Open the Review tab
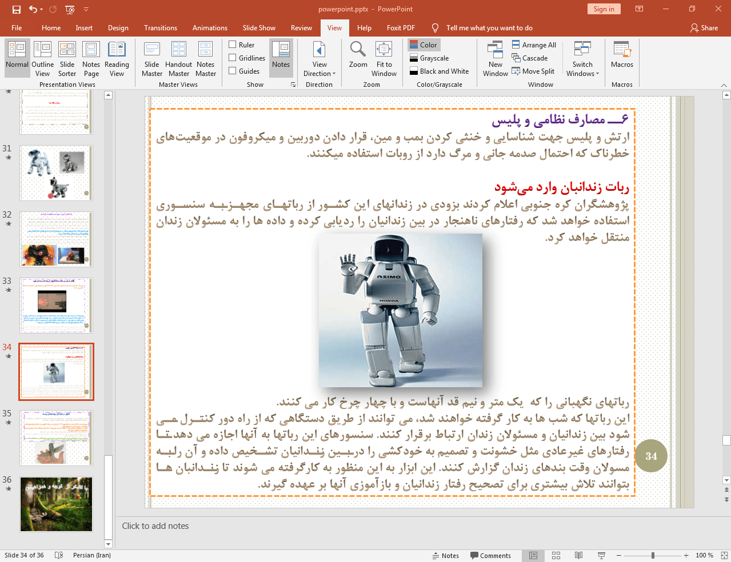Image resolution: width=731 pixels, height=562 pixels. (x=301, y=28)
